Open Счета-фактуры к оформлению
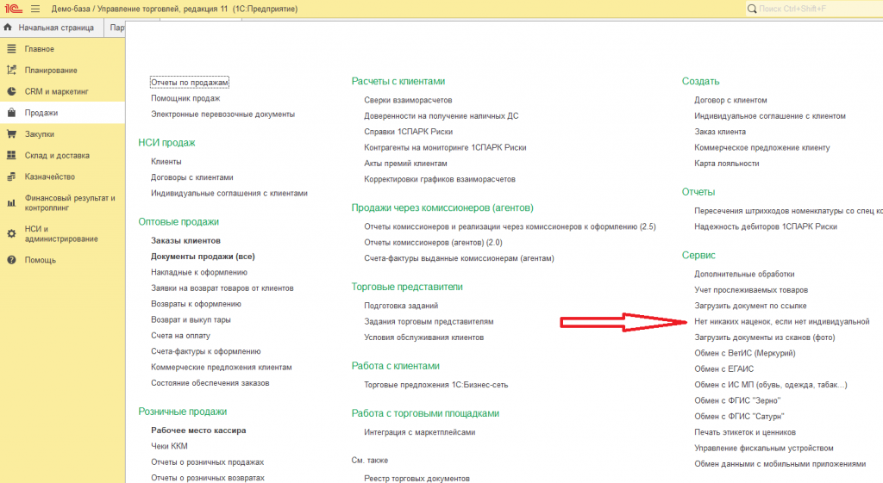This screenshot has height=483, width=883. (205, 351)
